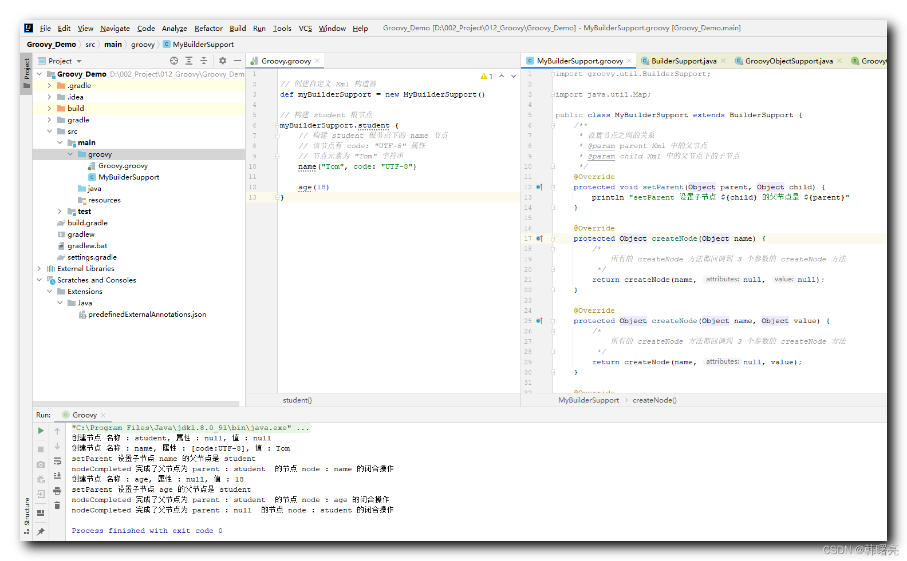Click the Up the Stack Trace arrow
907x561 pixels.
[x=57, y=431]
